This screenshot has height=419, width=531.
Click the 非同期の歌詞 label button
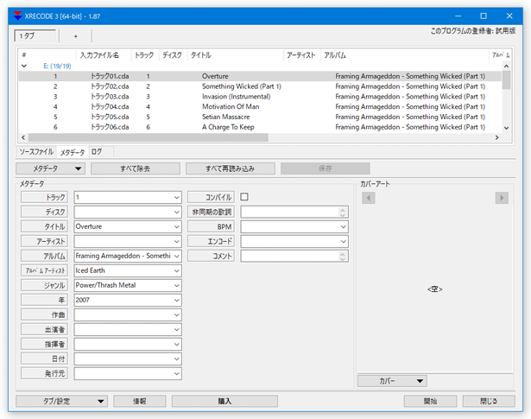tap(211, 212)
